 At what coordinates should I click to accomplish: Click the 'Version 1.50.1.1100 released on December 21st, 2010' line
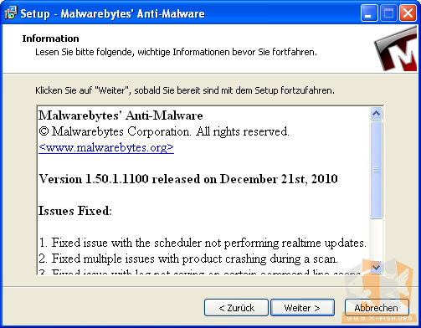pos(188,179)
